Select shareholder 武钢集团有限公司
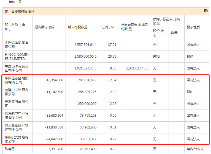Viewport: 211px width, 154px height. (x=17, y=104)
